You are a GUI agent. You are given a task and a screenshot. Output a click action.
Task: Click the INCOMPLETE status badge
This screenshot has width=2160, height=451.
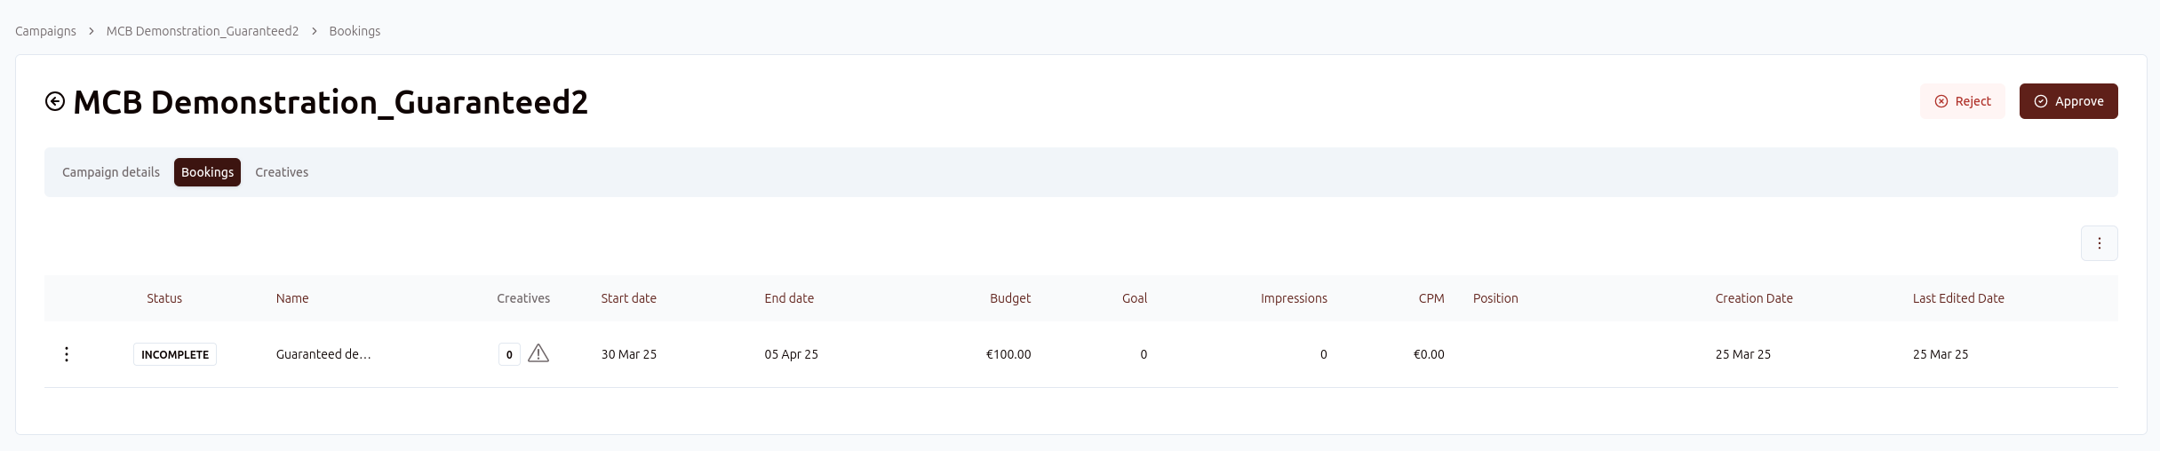[x=175, y=354]
